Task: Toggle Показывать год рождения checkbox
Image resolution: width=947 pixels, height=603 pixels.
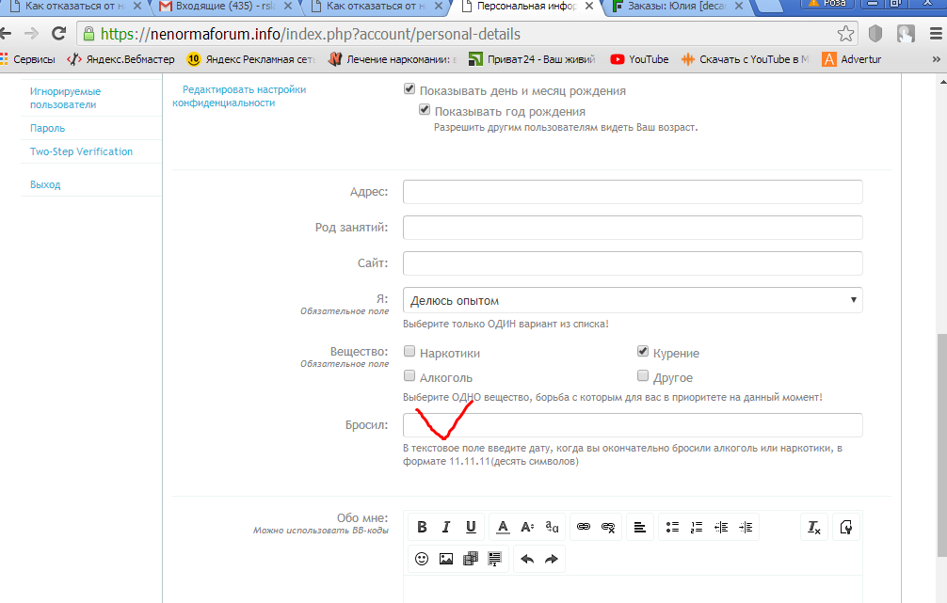Action: pos(425,111)
